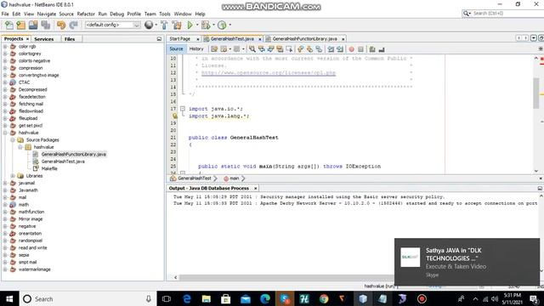Viewport: 544px width, 306px height.
Task: Collapse the import code fold marker
Action: coord(183,109)
